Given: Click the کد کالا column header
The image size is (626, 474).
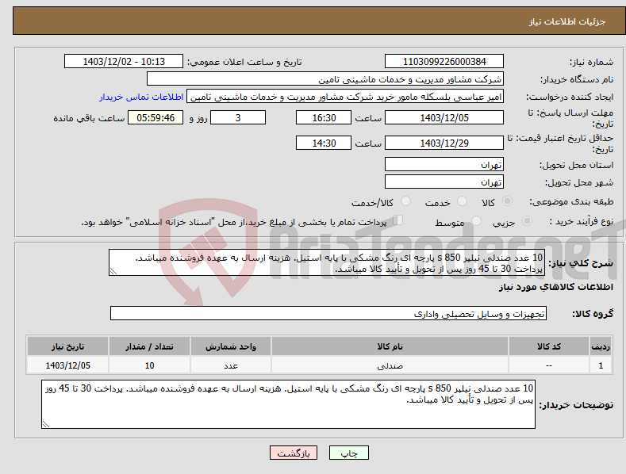Looking at the screenshot, I should click(x=549, y=346).
